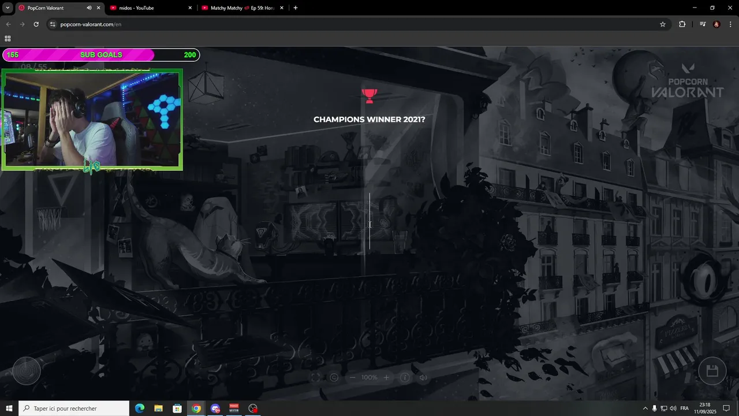Screen dimensions: 739x416
Task: Open File Explorer from taskbar
Action: 158,408
